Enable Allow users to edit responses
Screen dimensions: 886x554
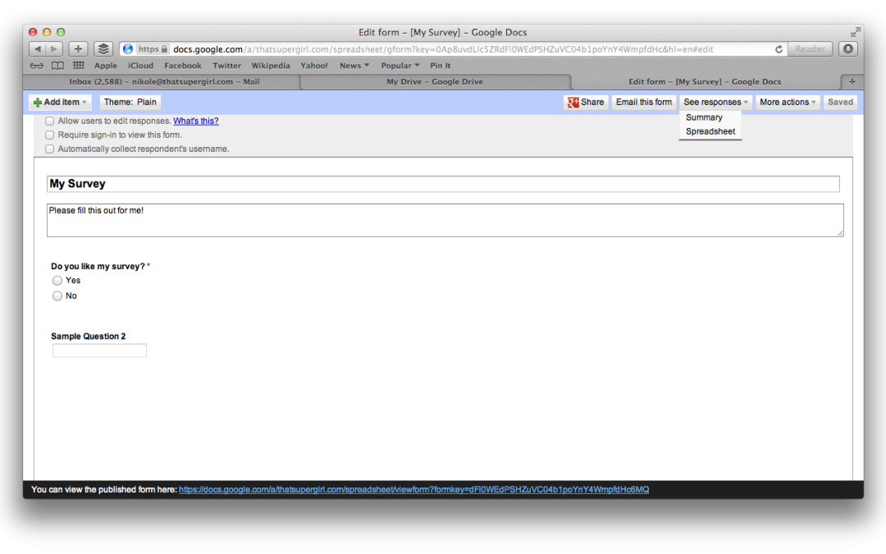50,121
